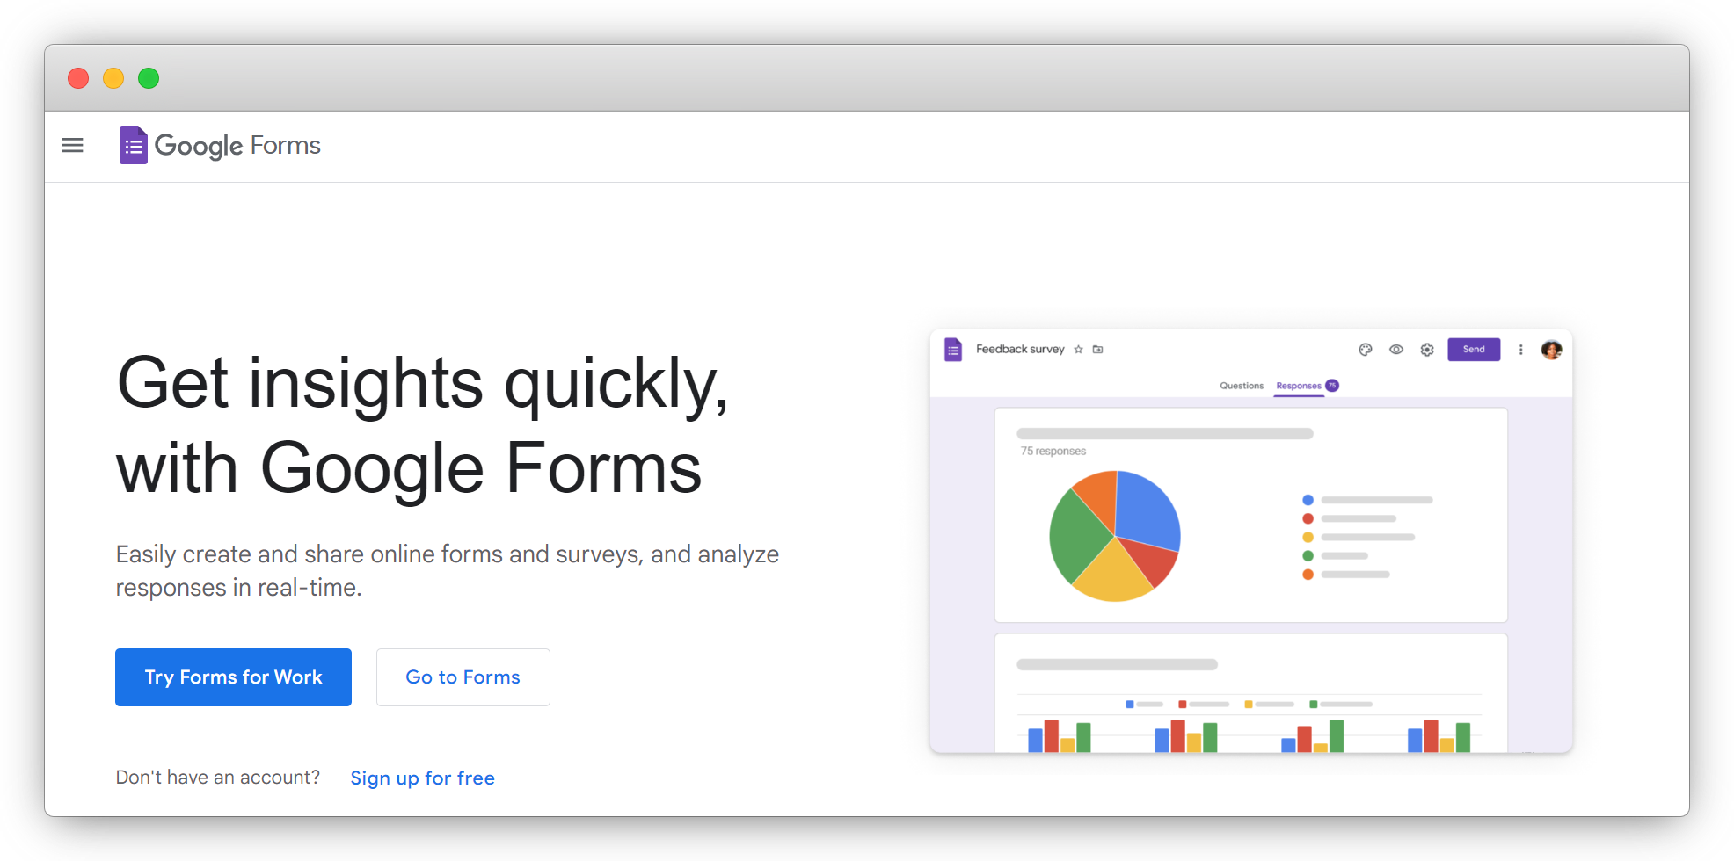1734x861 pixels.
Task: Open the Sign up for free link
Action: pos(422,778)
